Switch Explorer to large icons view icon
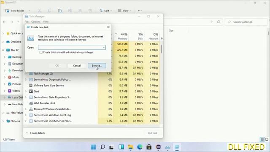Viewport: 270px width, 152px height. (x=267, y=139)
